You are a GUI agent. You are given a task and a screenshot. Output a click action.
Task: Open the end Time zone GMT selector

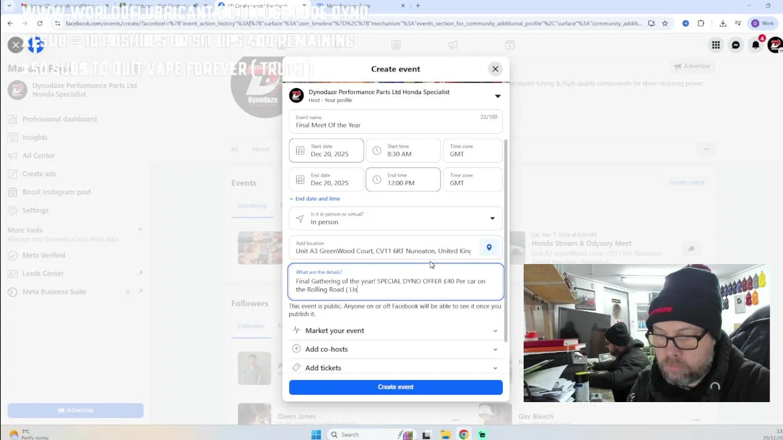click(473, 180)
